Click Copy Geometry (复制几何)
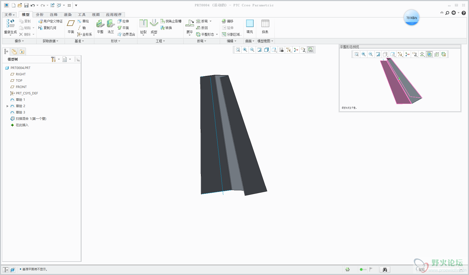469x275 pixels. tap(47, 28)
